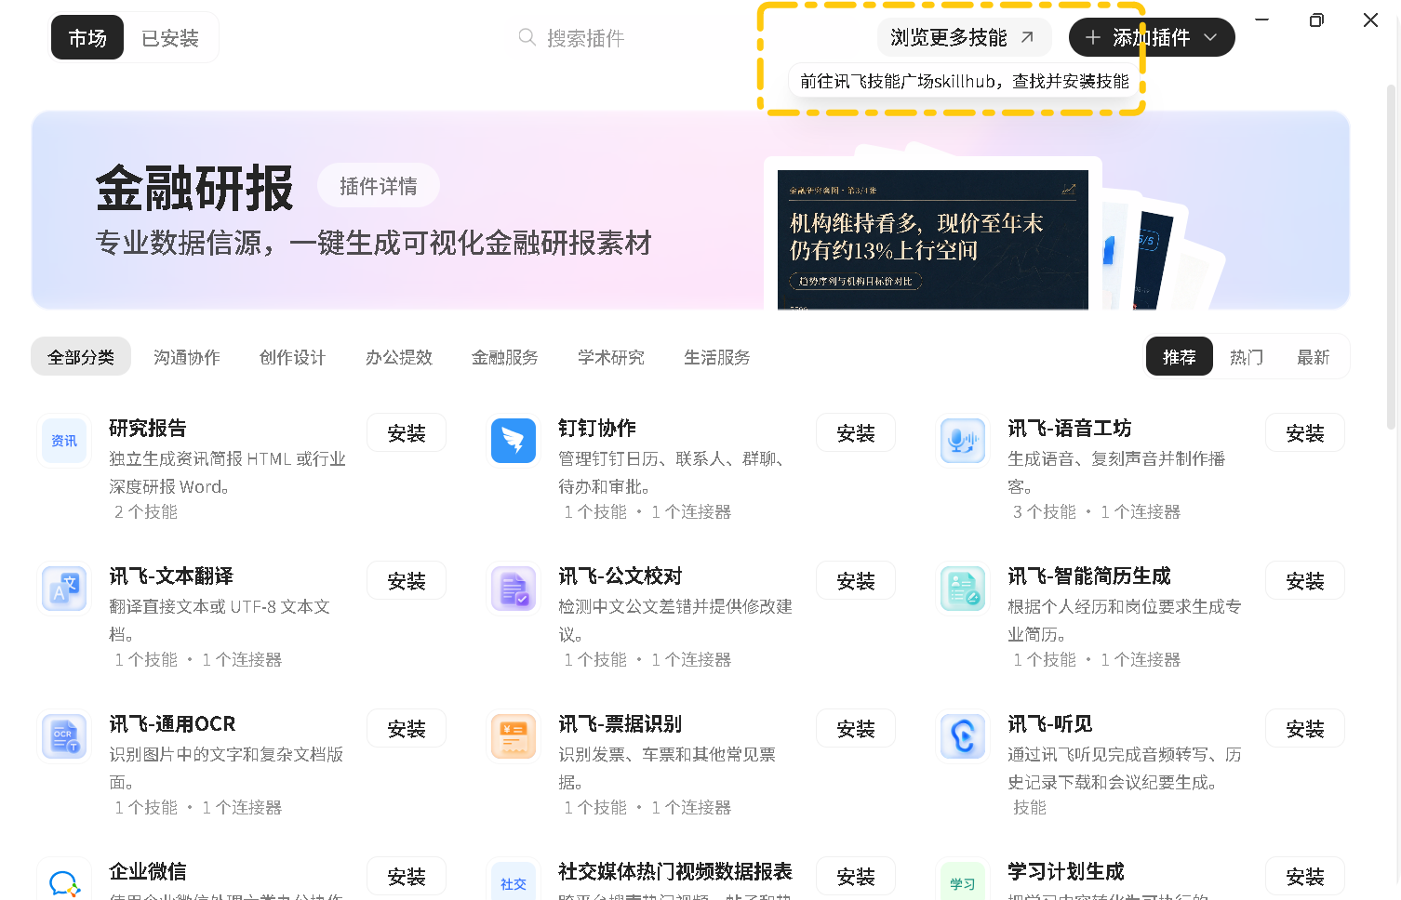Maximize the plugin market window

pos(1316,20)
